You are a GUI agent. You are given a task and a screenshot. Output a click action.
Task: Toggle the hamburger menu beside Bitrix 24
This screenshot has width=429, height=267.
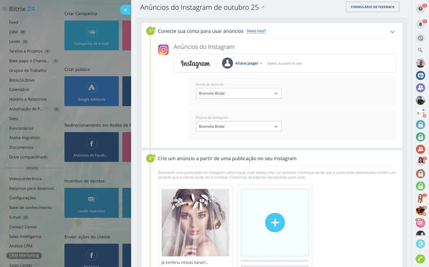pos(4,9)
